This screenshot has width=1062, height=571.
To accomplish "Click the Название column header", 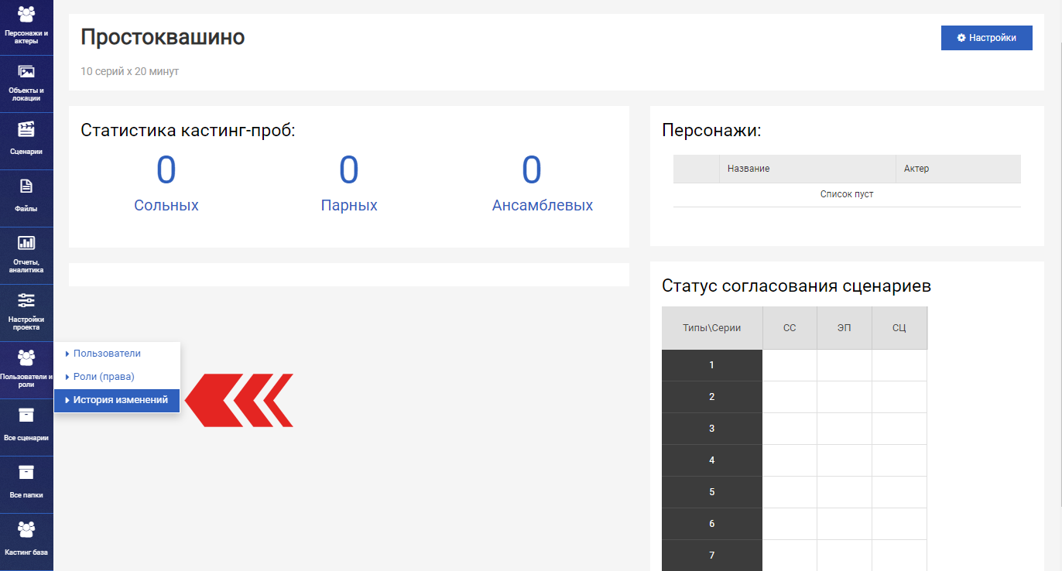I will [808, 169].
